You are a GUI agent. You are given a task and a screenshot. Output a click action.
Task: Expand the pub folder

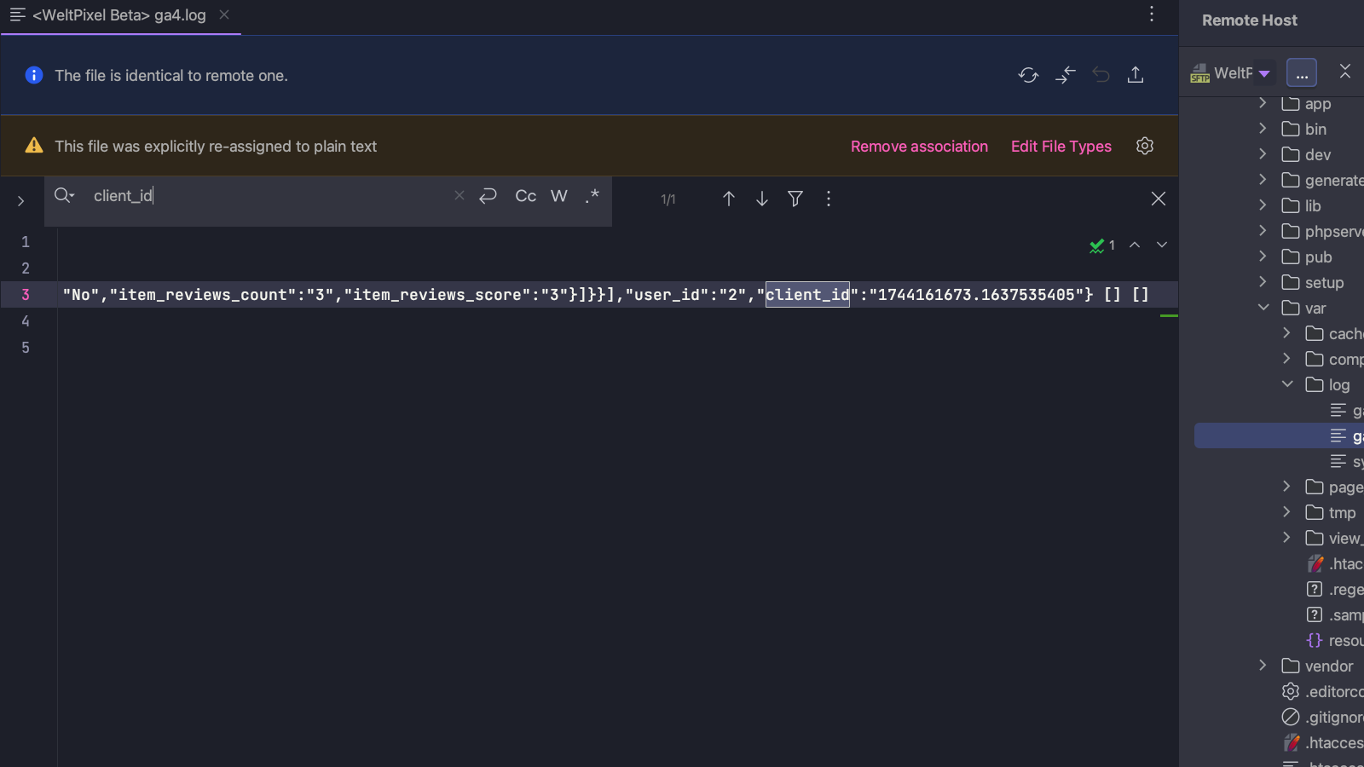point(1263,257)
